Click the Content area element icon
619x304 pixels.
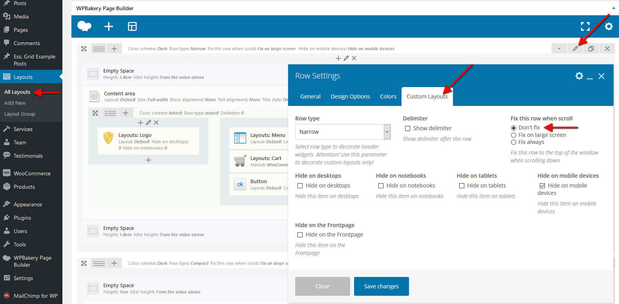tap(95, 96)
